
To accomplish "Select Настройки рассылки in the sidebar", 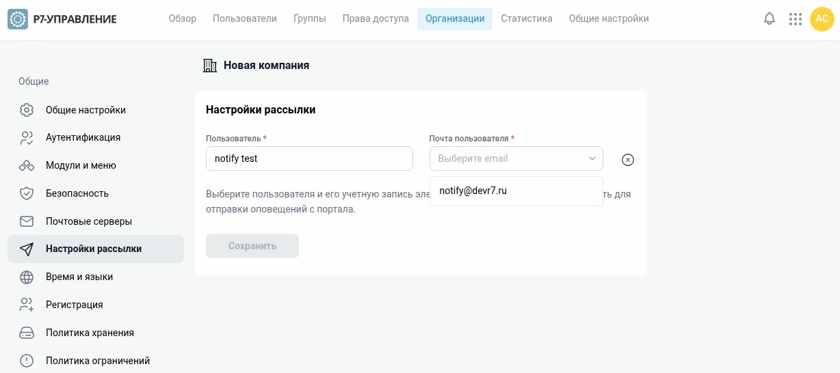I will pos(96,249).
